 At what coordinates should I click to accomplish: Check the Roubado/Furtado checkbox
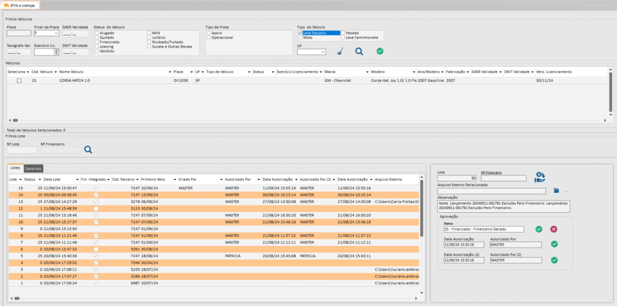click(149, 42)
